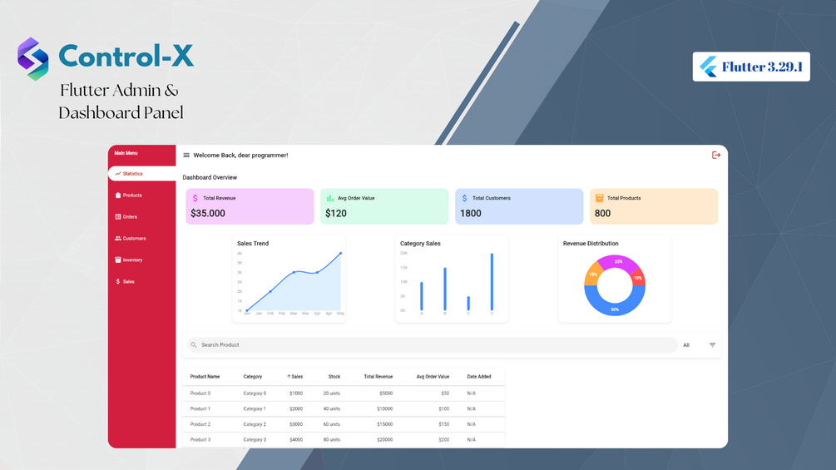Image resolution: width=836 pixels, height=470 pixels.
Task: Click the Date Added column header
Action: [479, 377]
